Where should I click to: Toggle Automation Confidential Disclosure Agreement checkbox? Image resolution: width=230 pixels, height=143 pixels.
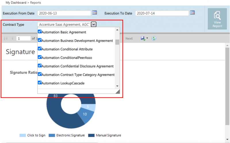pos(40,66)
